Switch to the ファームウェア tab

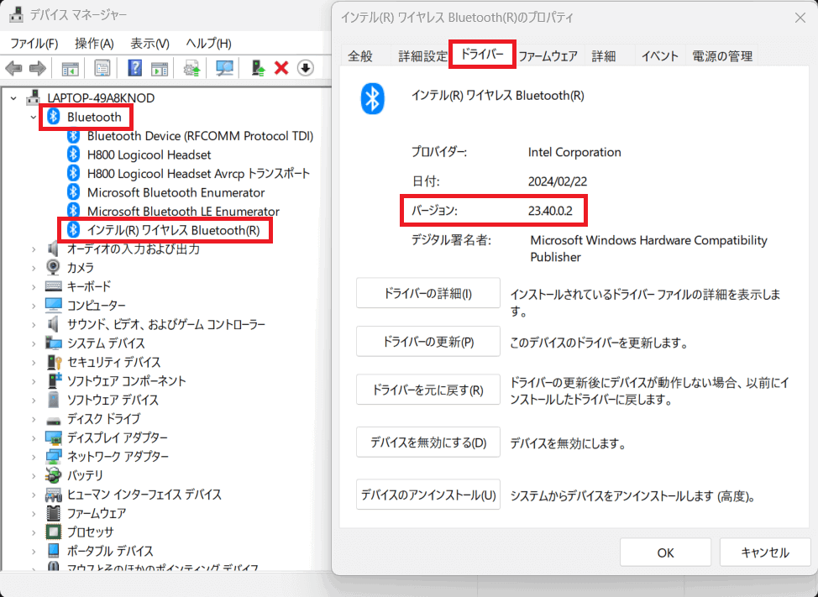point(548,55)
